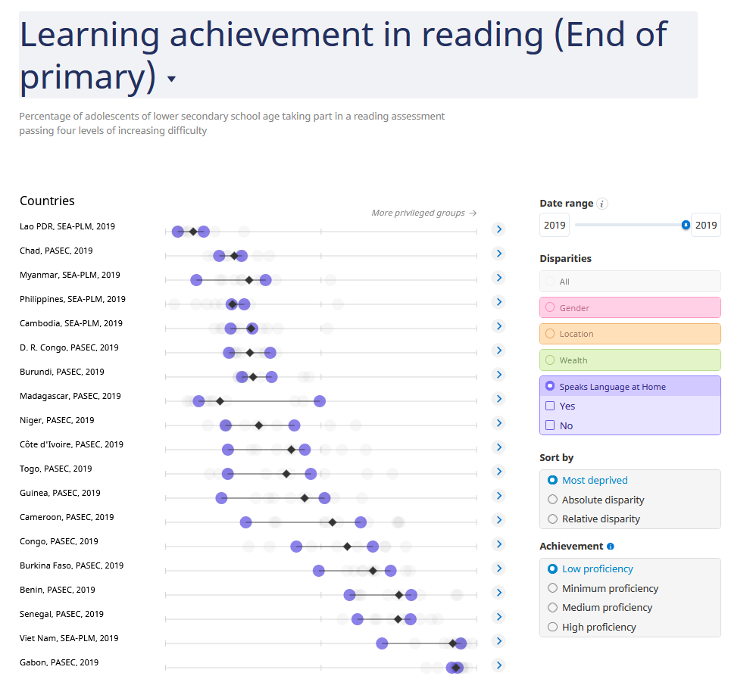753x676 pixels.
Task: Expand the Lao PDR row arrow
Action: click(498, 229)
